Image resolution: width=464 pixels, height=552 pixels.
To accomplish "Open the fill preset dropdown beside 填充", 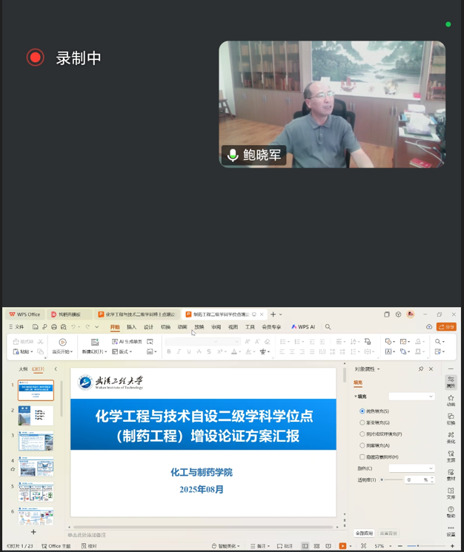I will (x=411, y=397).
